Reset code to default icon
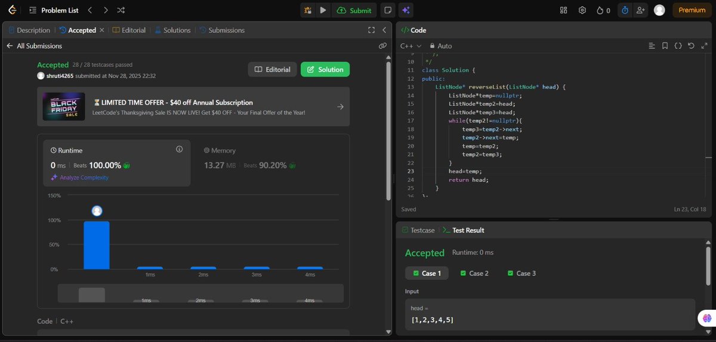Screen dimensions: 716x342 coord(691,46)
